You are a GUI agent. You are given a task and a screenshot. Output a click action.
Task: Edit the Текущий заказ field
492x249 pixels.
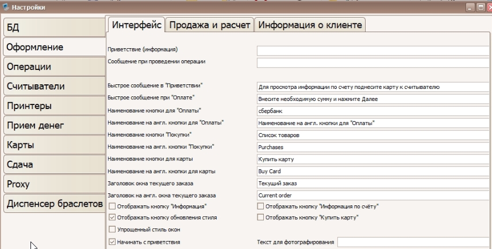point(374,183)
